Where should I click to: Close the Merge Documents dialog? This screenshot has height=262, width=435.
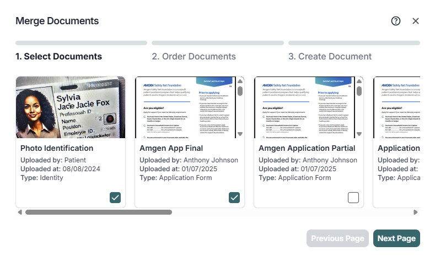416,21
